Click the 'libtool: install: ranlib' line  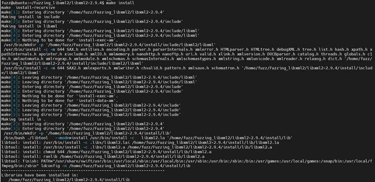tap(103, 156)
